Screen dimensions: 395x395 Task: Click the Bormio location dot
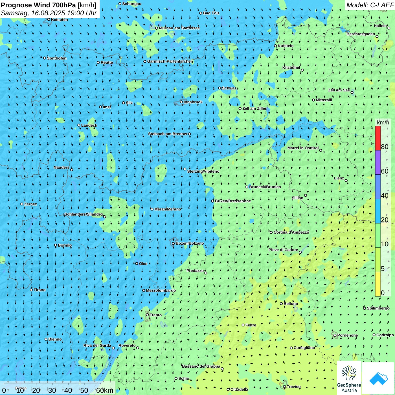click(56, 245)
